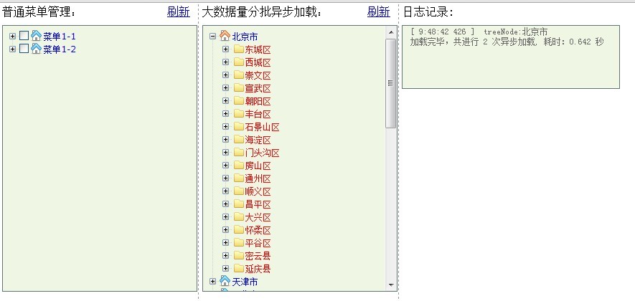Select the 门头沟区 label
Screen dimensions: 635x301
262,153
